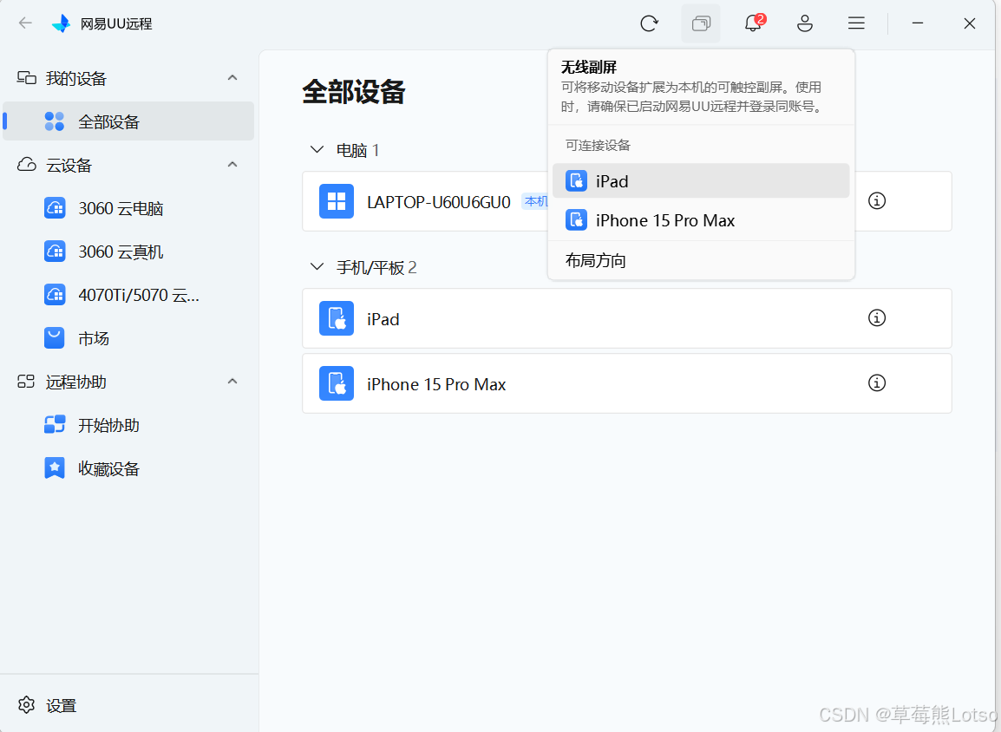Click the settings gear icon
1001x732 pixels.
[26, 705]
